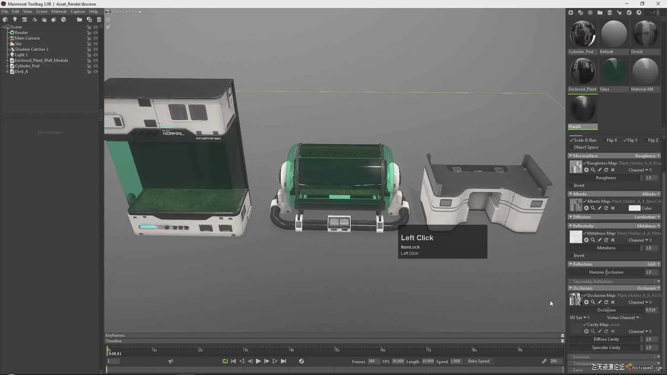Click the Albedo Color swatch

[x=634, y=208]
